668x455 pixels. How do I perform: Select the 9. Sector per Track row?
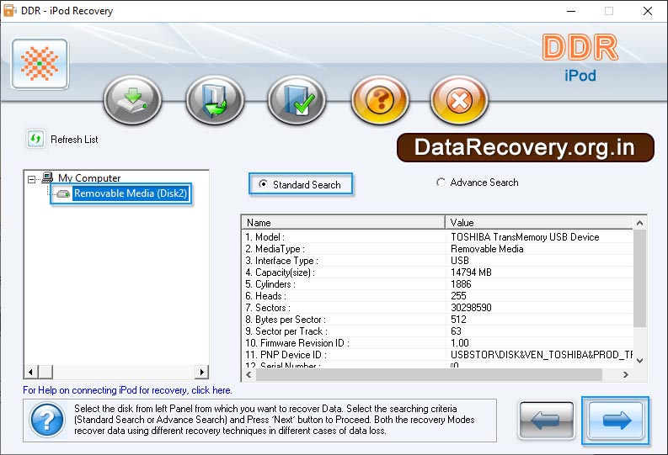[x=437, y=331]
